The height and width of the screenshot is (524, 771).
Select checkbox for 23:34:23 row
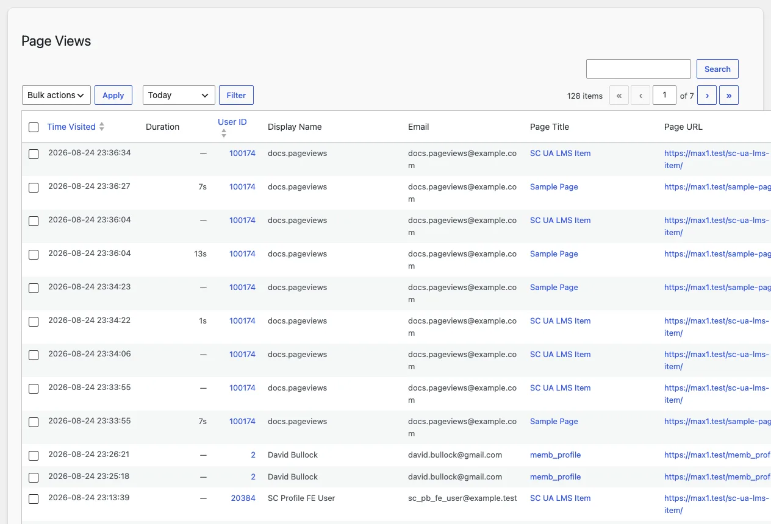[34, 288]
